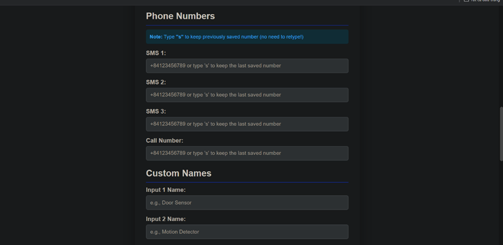Click the "Input 2 Name:" label
The image size is (503, 245).
(x=166, y=219)
